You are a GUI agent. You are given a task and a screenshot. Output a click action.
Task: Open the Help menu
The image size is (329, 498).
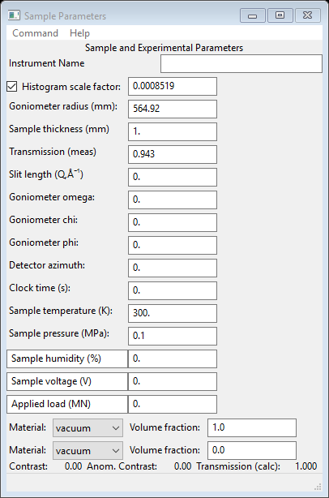pyautogui.click(x=79, y=33)
